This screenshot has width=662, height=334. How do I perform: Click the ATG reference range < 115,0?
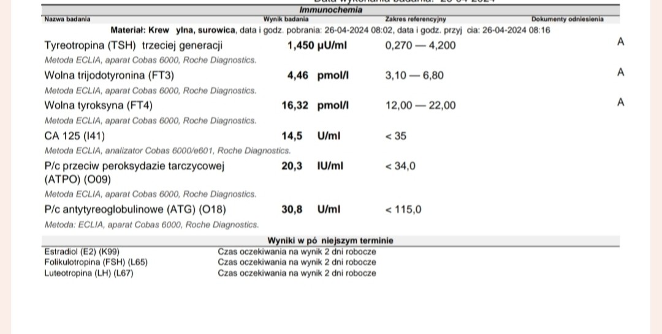[x=403, y=210]
